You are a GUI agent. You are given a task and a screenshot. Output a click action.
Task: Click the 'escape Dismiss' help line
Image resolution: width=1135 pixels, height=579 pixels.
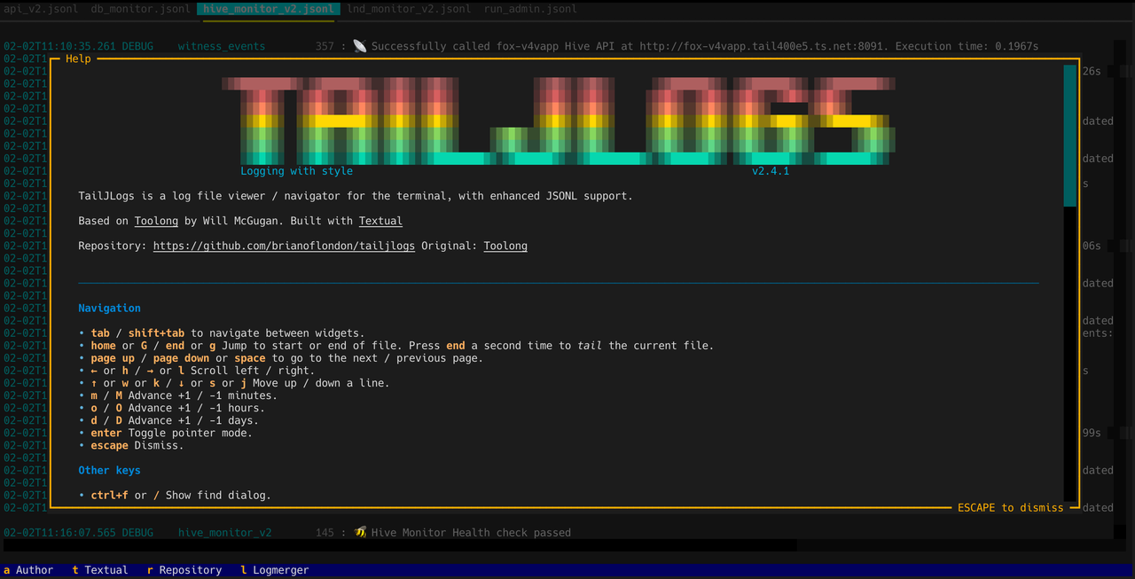click(131, 445)
